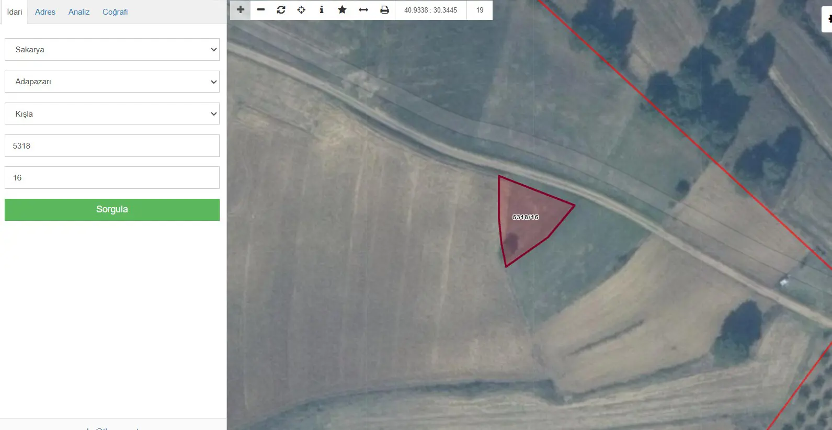832x430 pixels.
Task: Expand the Adapazarı district dropdown
Action: point(112,82)
